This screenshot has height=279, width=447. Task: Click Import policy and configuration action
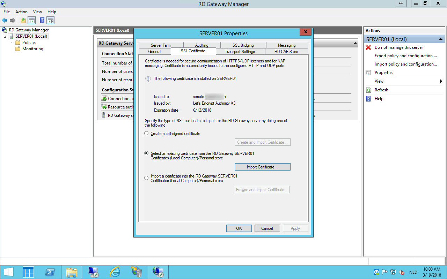[406, 64]
